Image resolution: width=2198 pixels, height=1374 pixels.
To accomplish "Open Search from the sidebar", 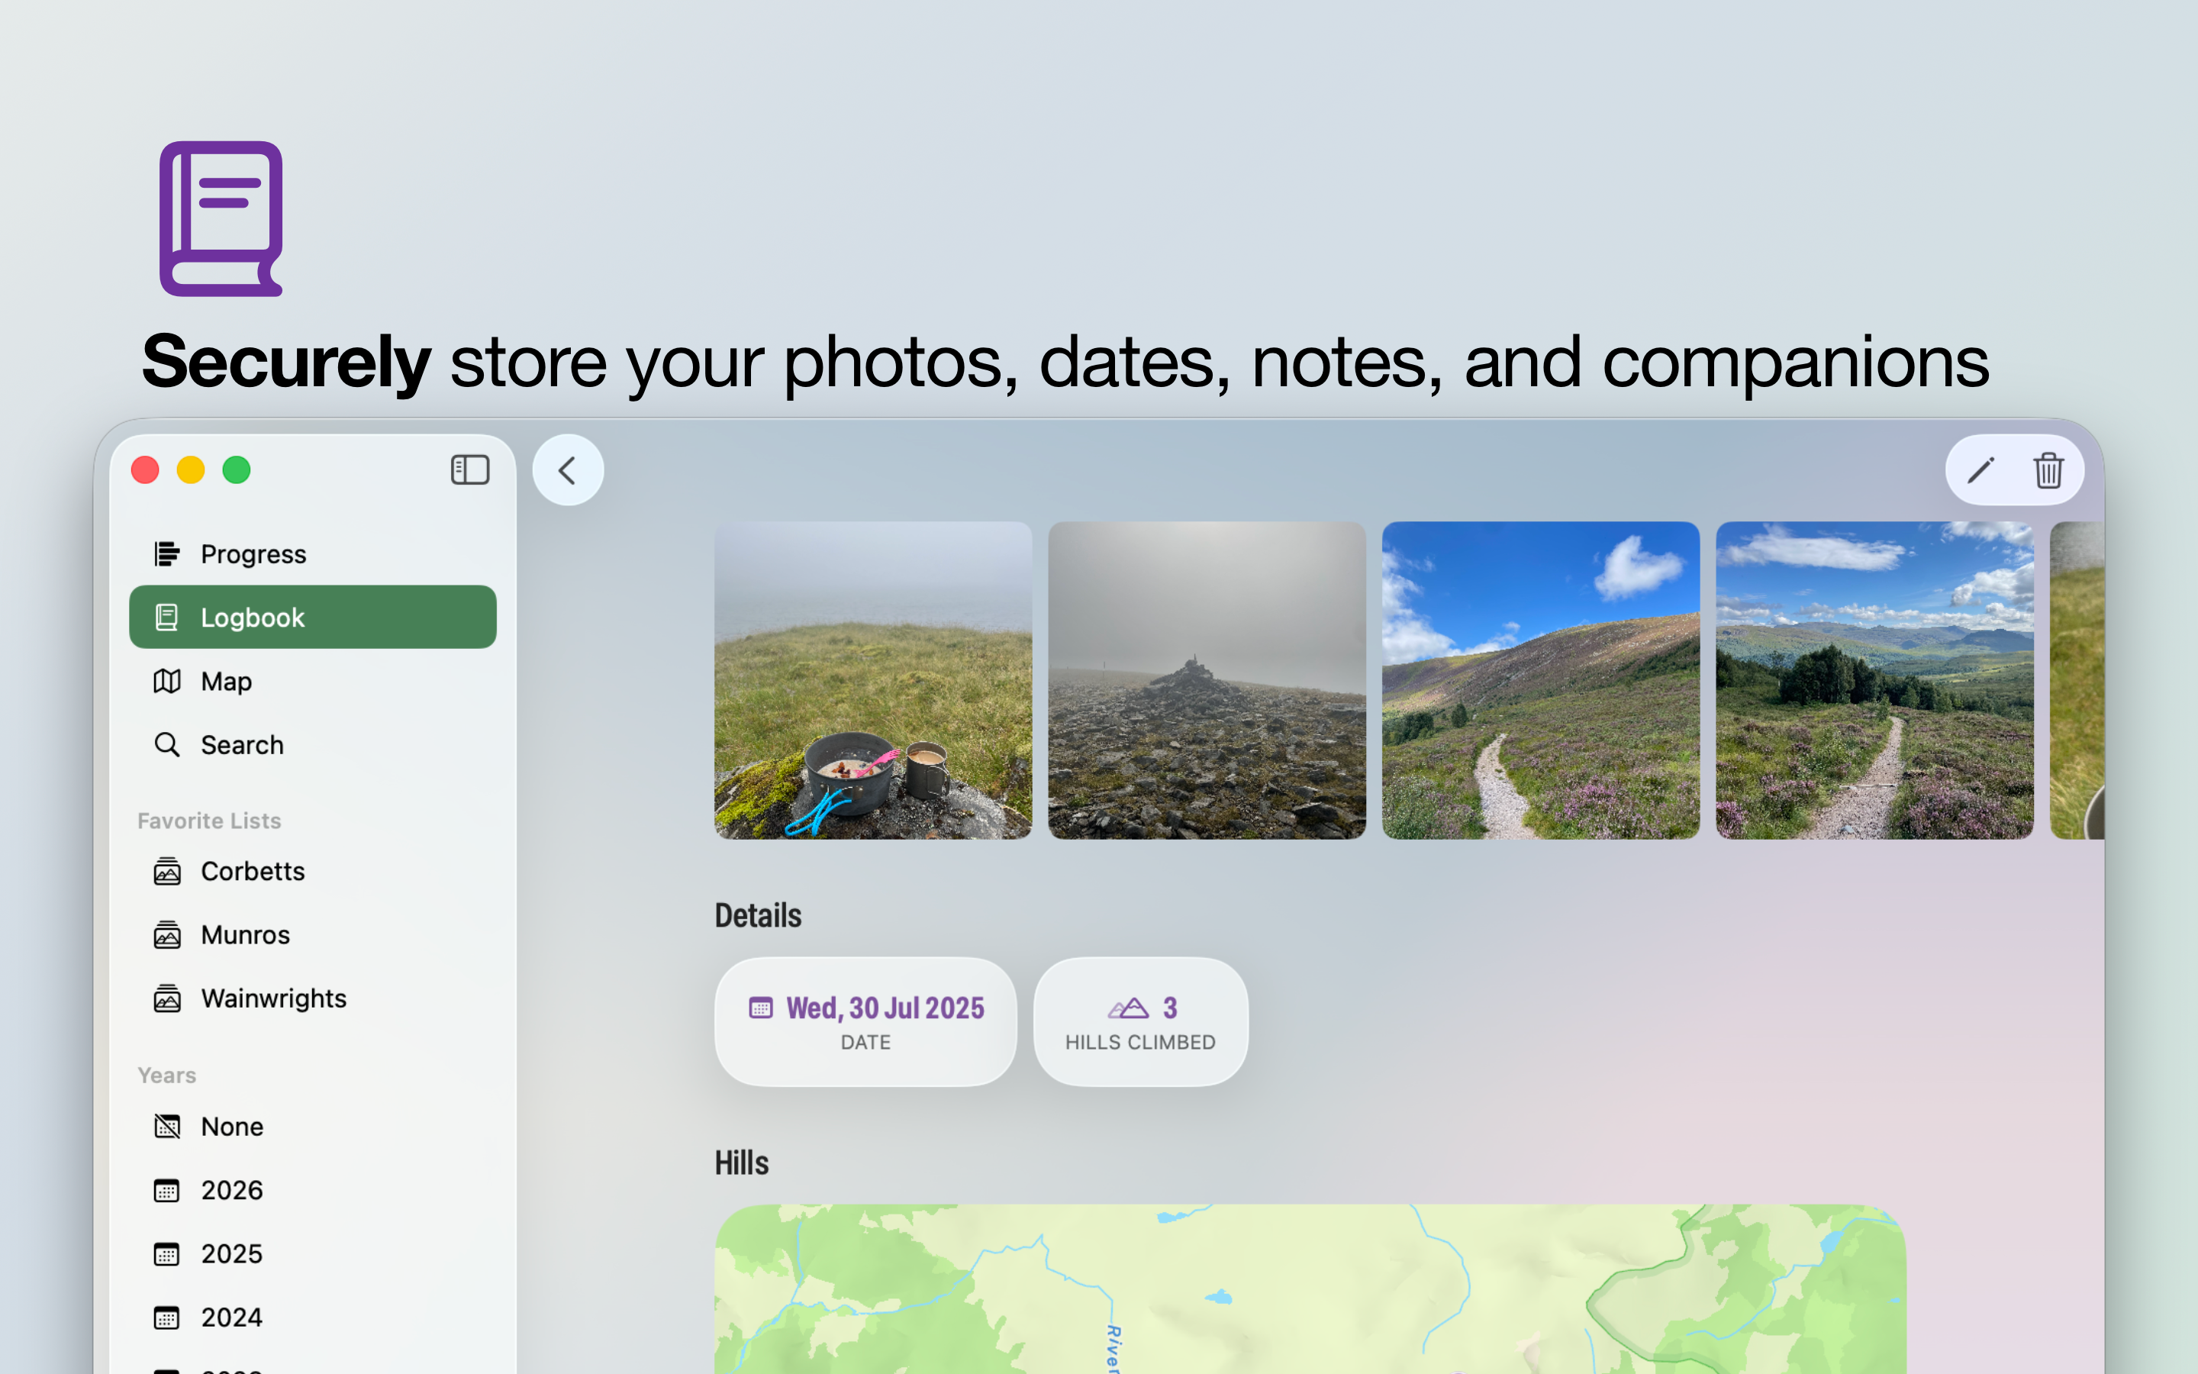I will 312,744.
